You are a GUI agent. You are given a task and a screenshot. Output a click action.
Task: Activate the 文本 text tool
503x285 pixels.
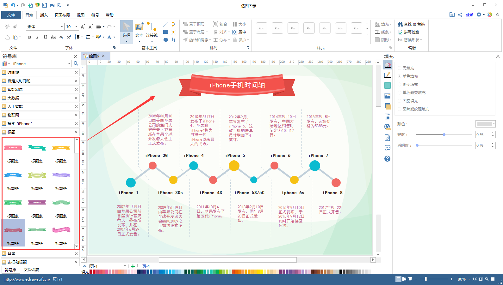[139, 32]
